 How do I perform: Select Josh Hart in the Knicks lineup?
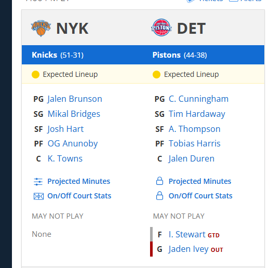point(65,129)
